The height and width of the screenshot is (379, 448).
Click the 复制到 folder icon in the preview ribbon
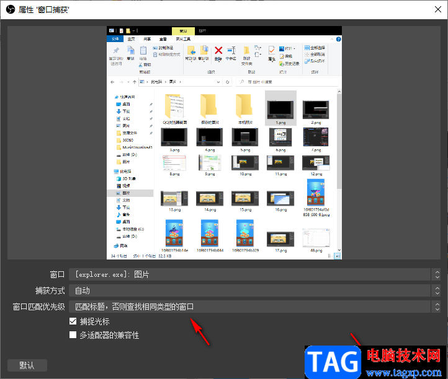[204, 51]
